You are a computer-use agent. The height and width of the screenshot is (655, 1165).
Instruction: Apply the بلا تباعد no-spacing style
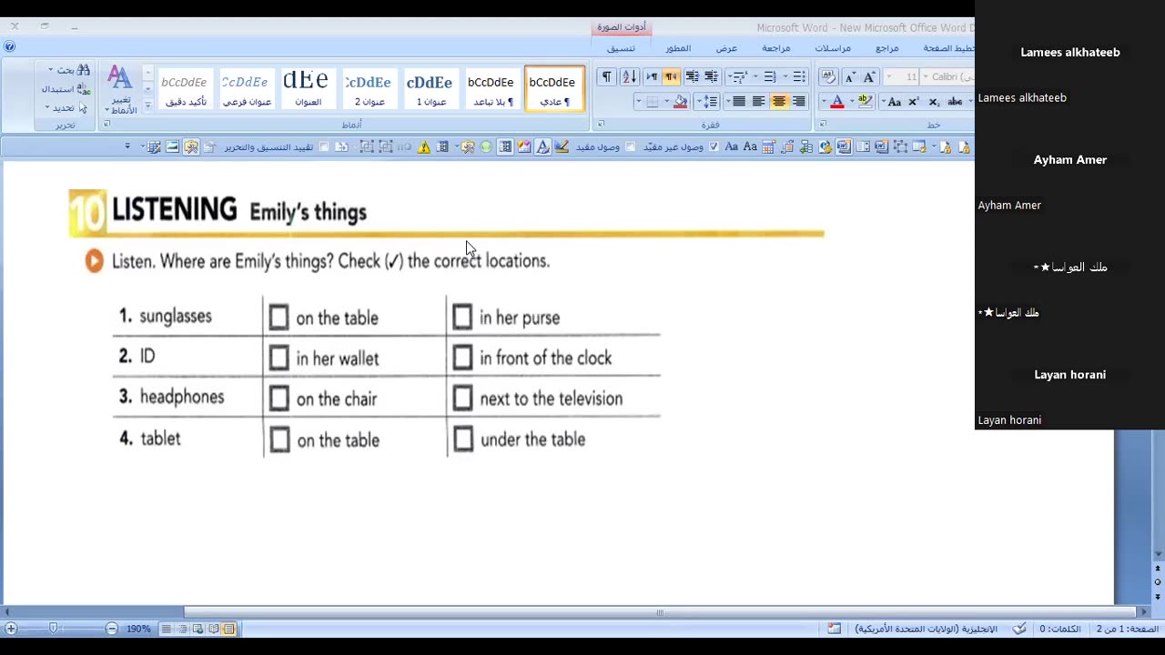(491, 89)
